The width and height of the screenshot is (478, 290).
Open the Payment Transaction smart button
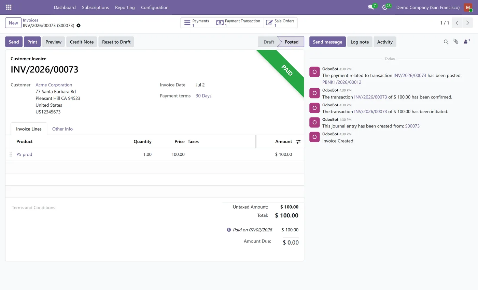click(239, 23)
